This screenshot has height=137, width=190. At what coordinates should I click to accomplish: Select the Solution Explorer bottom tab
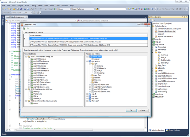coord(156,130)
